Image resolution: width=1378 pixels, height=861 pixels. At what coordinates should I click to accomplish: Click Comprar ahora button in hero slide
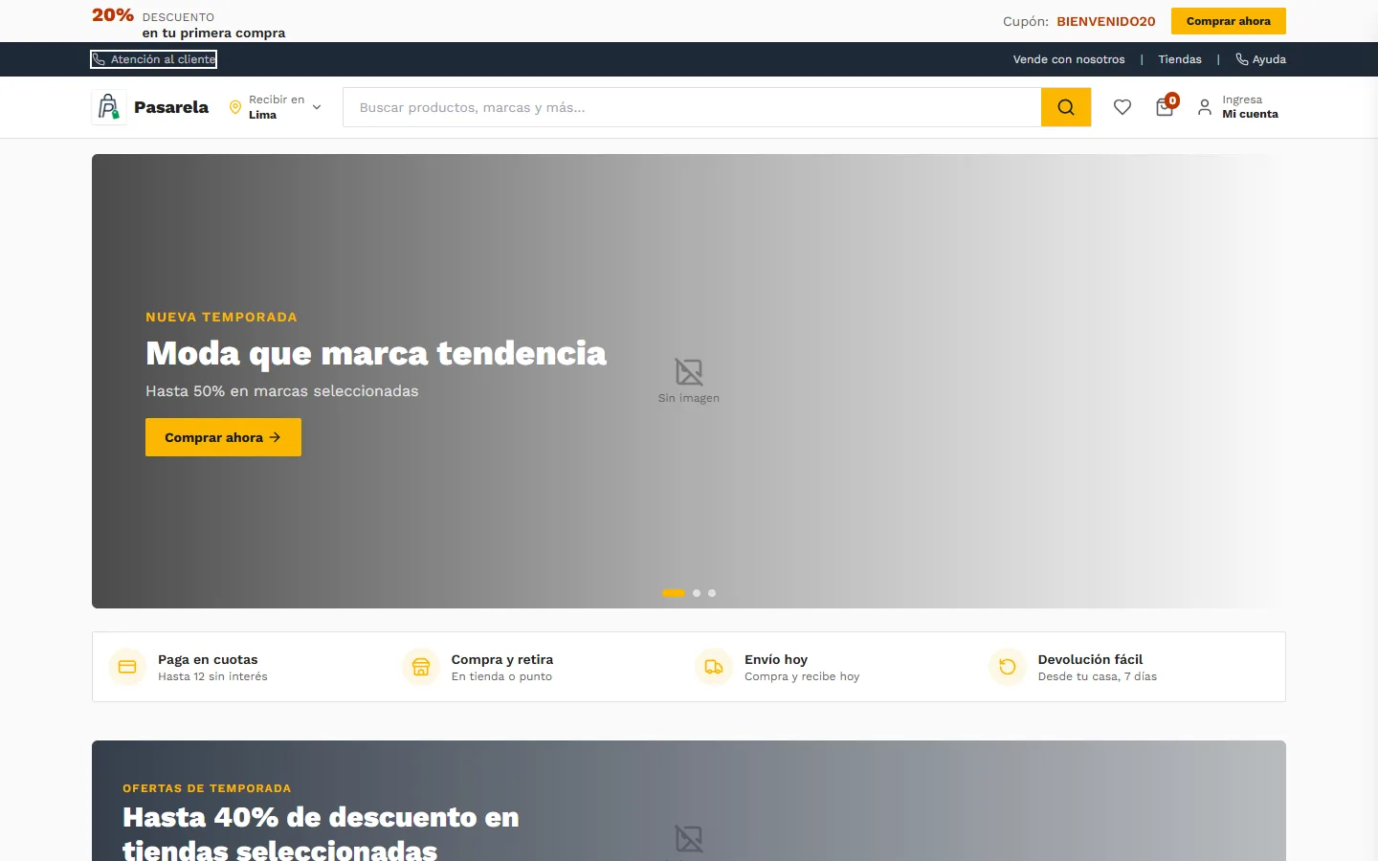(x=223, y=437)
